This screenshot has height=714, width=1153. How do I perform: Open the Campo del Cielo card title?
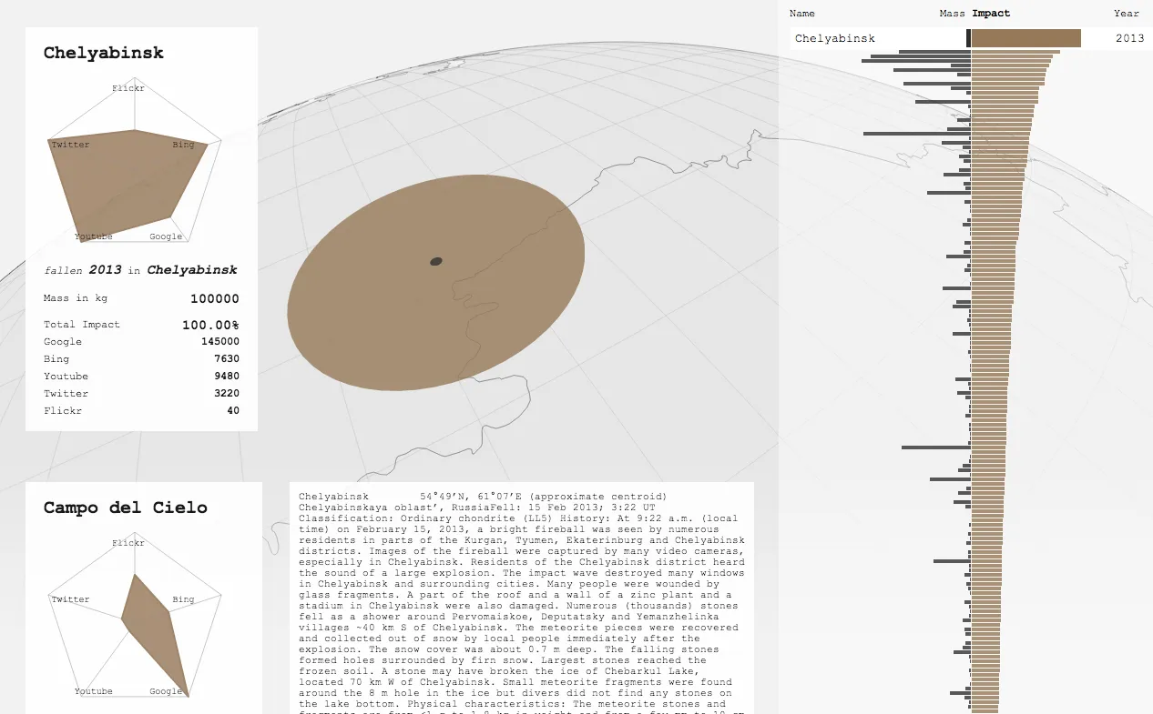pyautogui.click(x=125, y=508)
